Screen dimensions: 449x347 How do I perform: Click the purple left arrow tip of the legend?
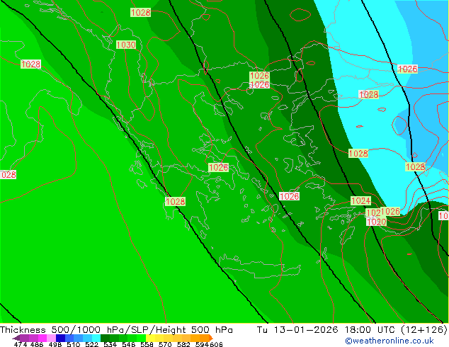tap(16, 338)
